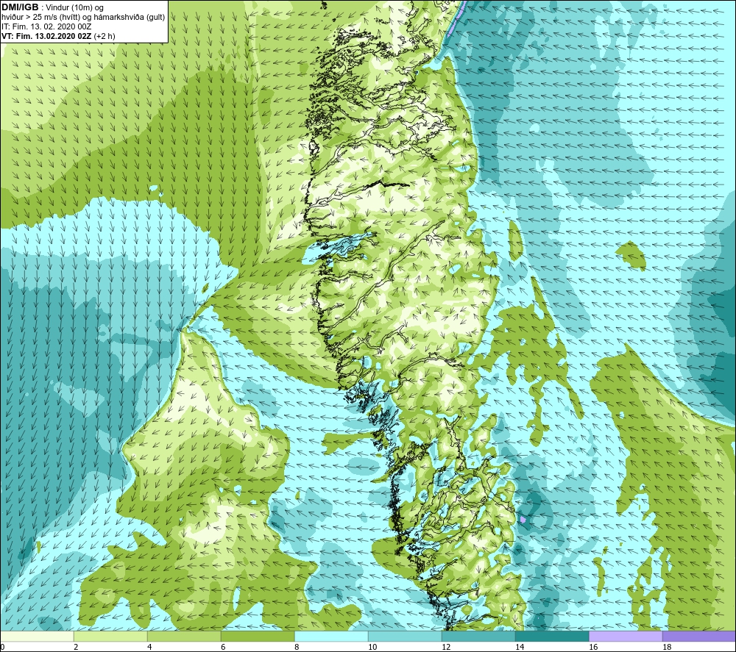The height and width of the screenshot is (652, 736).
Task: Click the purple legend swatch above 18 m/s
Action: 699,636
